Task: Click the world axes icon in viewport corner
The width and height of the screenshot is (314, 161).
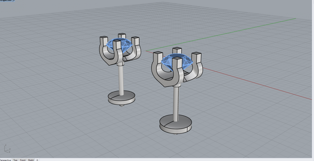Action: coord(7,148)
